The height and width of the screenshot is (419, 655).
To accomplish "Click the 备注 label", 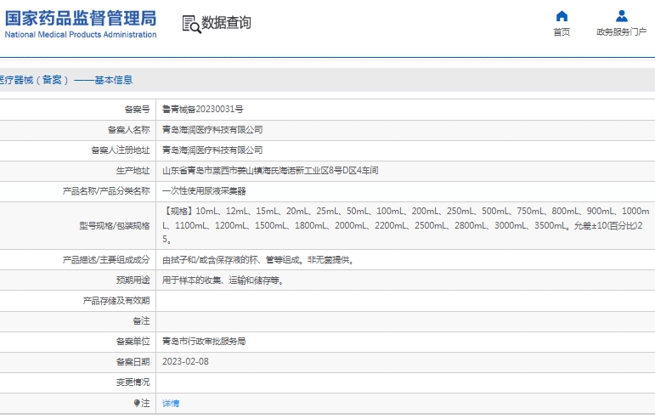I will click(x=141, y=320).
